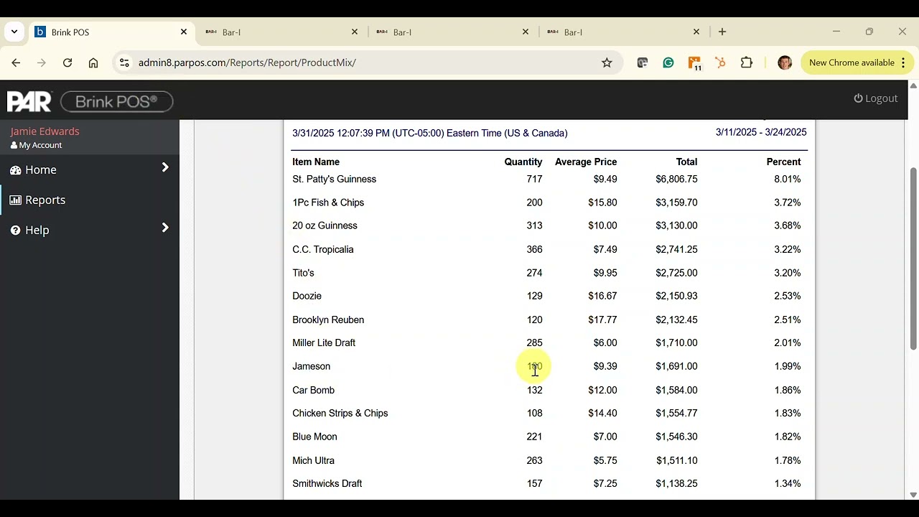Switch to the third Bar-I tab
919x517 pixels.
[624, 32]
